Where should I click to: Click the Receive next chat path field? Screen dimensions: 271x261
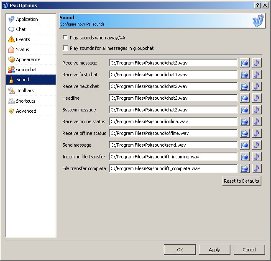[x=173, y=86]
